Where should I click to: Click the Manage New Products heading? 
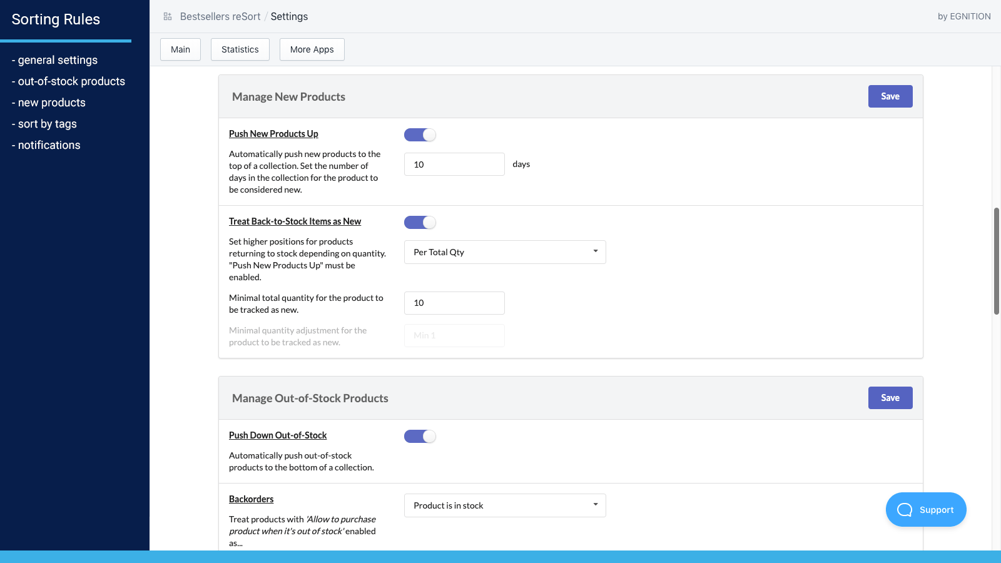(288, 97)
